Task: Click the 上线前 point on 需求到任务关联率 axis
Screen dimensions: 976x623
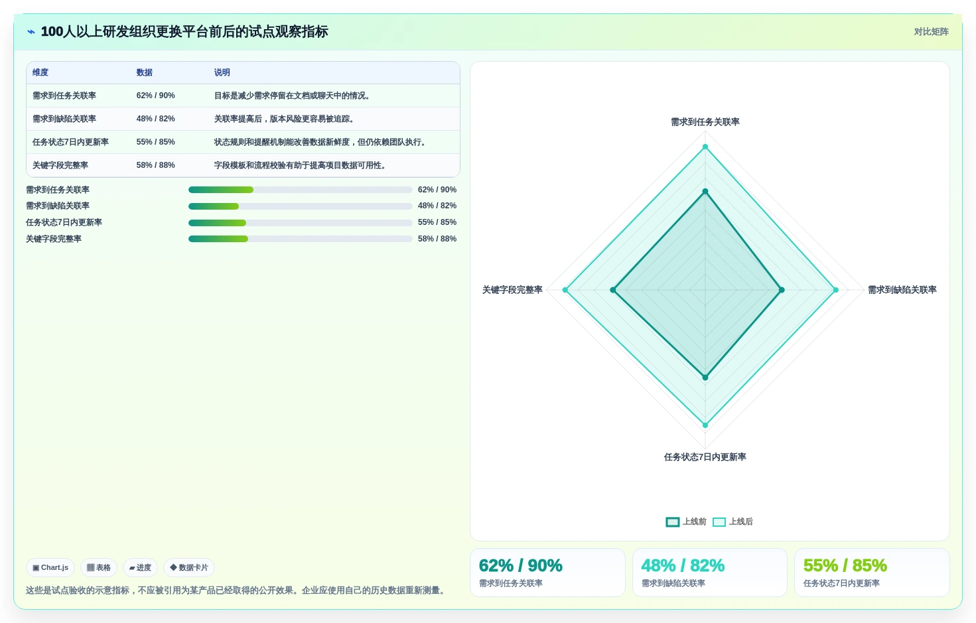Action: (x=705, y=191)
